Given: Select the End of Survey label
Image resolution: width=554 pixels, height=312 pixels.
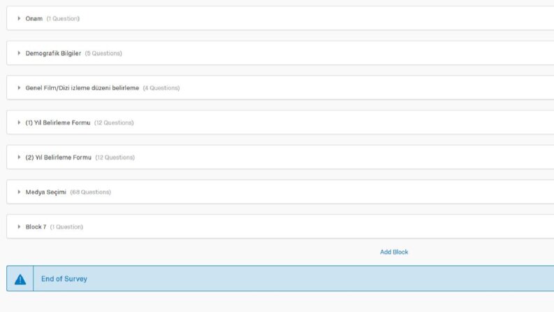Looking at the screenshot, I should pyautogui.click(x=64, y=278).
